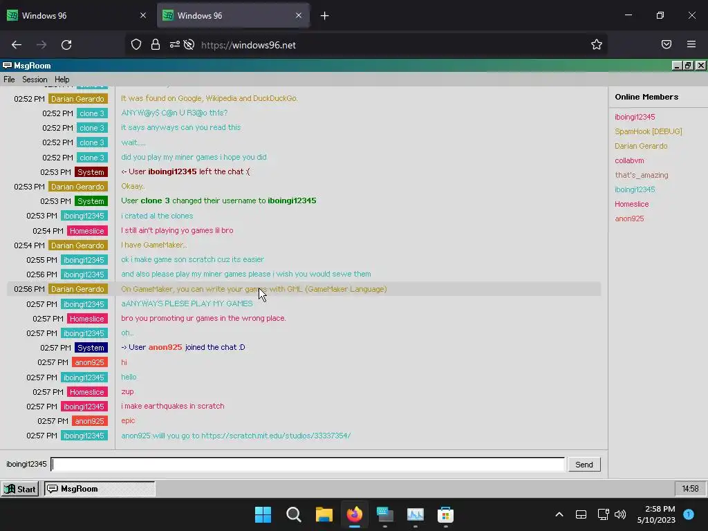Open the shield tracking protection icon
Image resolution: width=708 pixels, height=531 pixels.
click(136, 45)
